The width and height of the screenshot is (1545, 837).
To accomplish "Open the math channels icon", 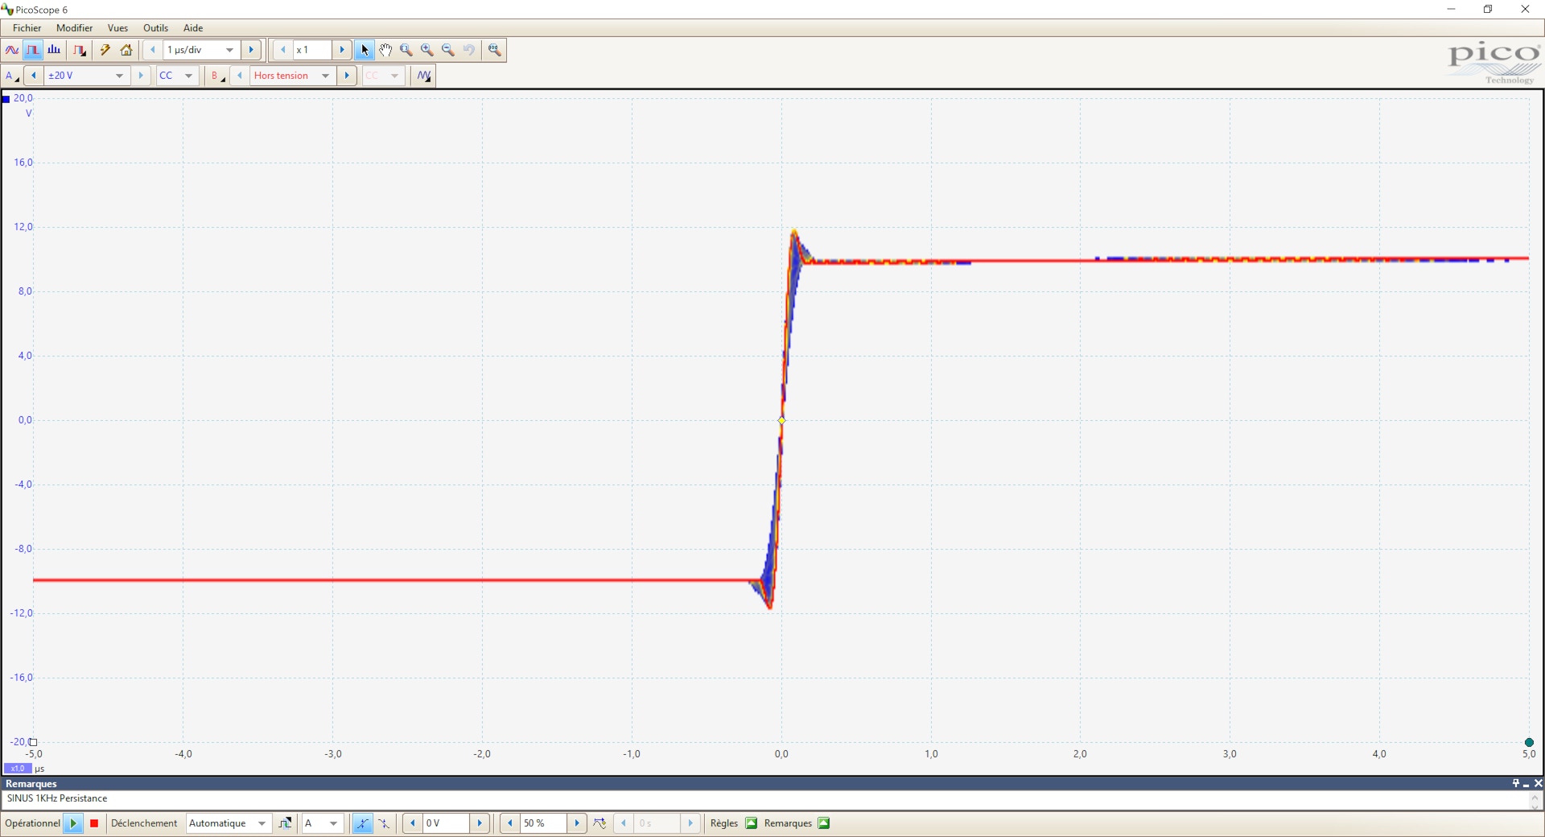I will point(424,76).
